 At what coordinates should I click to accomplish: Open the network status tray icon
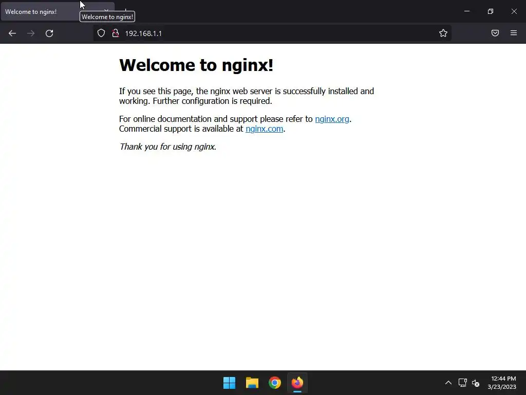pos(463,383)
